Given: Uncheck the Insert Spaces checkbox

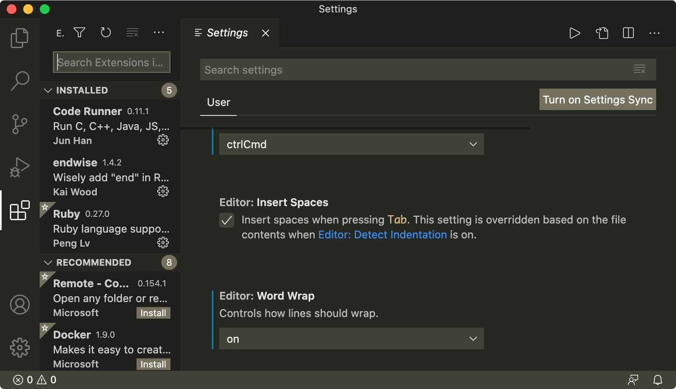Looking at the screenshot, I should click(227, 220).
